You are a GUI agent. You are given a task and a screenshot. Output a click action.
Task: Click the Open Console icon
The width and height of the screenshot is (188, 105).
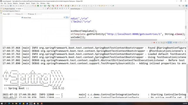pos(180,43)
